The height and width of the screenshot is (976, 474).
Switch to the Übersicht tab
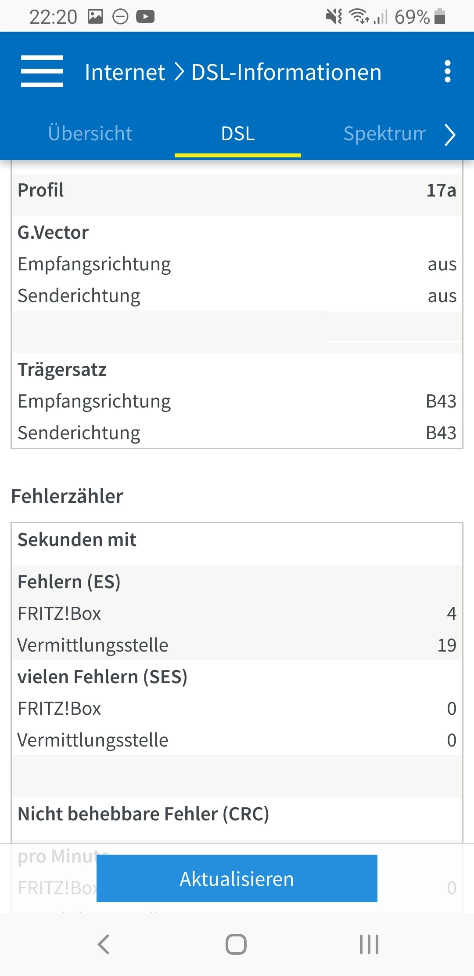click(90, 133)
